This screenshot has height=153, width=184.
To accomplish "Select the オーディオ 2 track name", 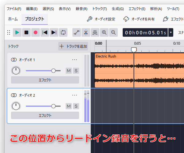I will tap(27, 95).
